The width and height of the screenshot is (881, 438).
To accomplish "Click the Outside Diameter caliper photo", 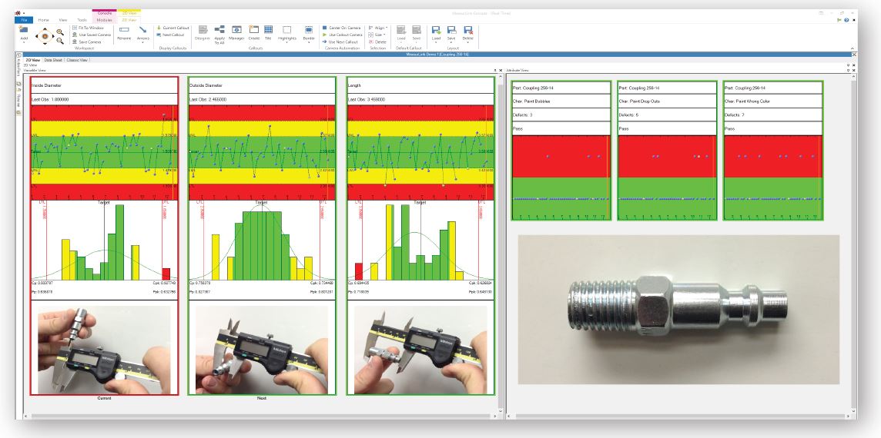I will click(262, 350).
